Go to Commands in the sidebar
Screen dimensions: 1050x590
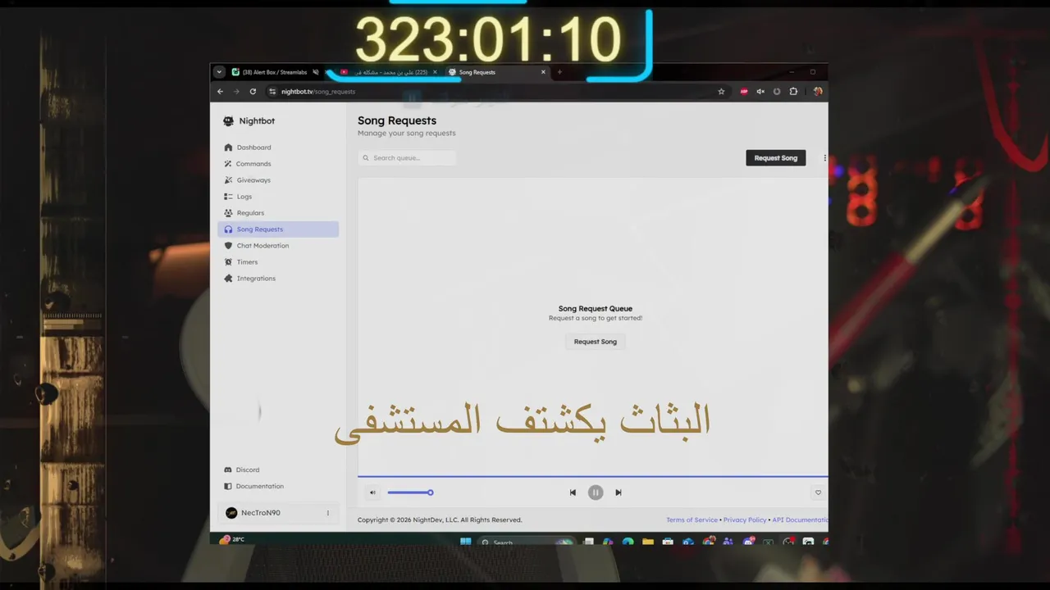pyautogui.click(x=277, y=164)
